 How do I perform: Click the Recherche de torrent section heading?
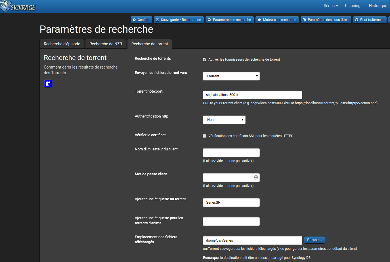click(75, 58)
